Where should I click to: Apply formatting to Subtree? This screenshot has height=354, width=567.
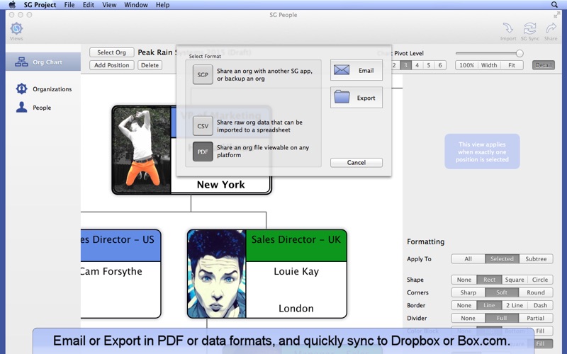536,258
